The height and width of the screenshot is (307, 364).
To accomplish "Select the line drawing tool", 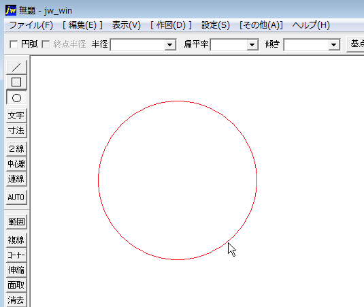I will (x=16, y=67).
